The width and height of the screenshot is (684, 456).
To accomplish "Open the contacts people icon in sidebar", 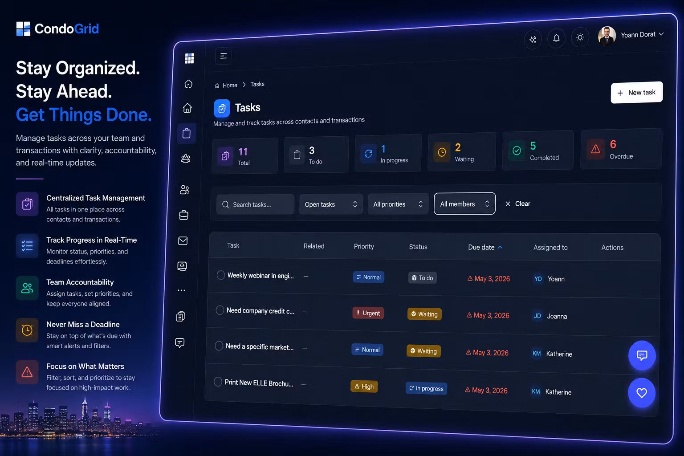I will pyautogui.click(x=185, y=190).
